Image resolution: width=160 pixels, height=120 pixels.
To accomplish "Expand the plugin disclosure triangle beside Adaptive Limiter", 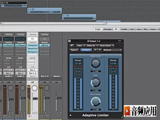I will [x=71, y=115].
